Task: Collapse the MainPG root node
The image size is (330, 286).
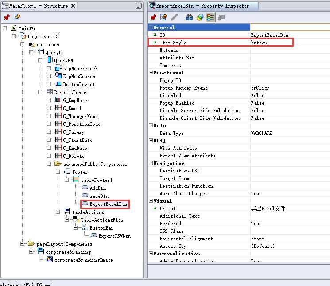Action: [x=4, y=28]
